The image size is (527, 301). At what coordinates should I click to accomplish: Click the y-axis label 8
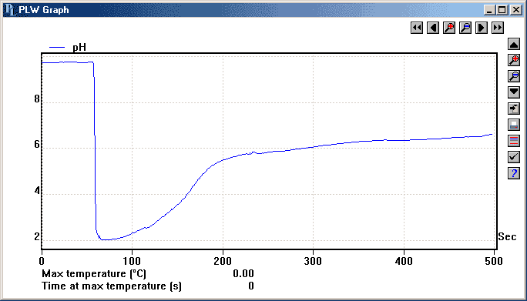[37, 99]
